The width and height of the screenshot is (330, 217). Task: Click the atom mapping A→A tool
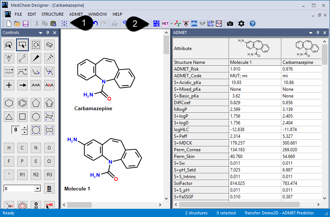(36, 85)
